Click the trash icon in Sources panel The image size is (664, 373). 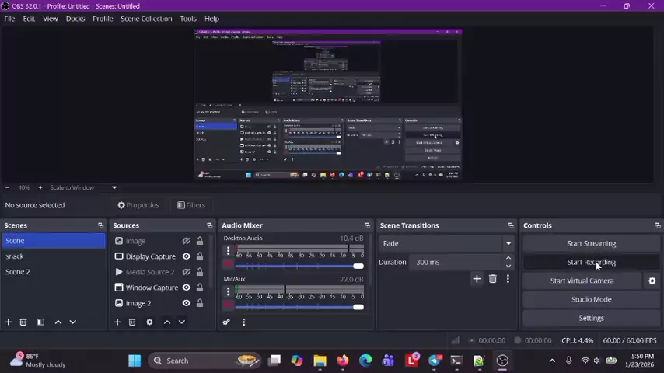pyautogui.click(x=132, y=322)
